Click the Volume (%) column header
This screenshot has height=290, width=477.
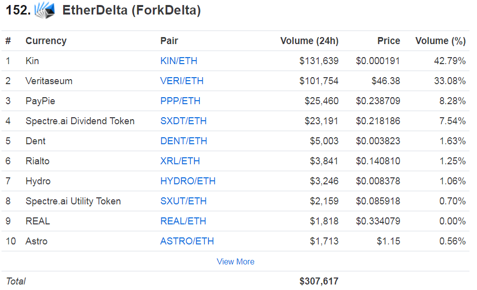pos(440,41)
